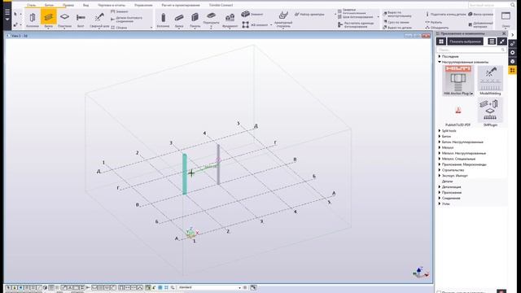The width and height of the screenshot is (521, 293).
Task: Open the third side pane icon
Action: pyautogui.click(x=512, y=61)
